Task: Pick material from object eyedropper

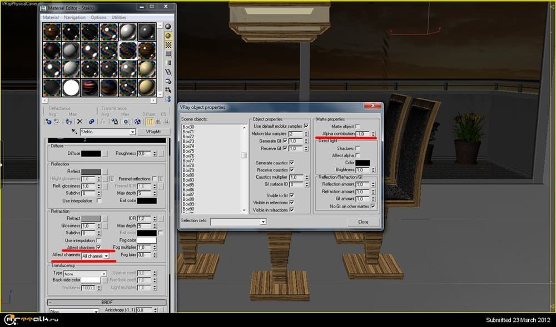Action: click(x=74, y=132)
